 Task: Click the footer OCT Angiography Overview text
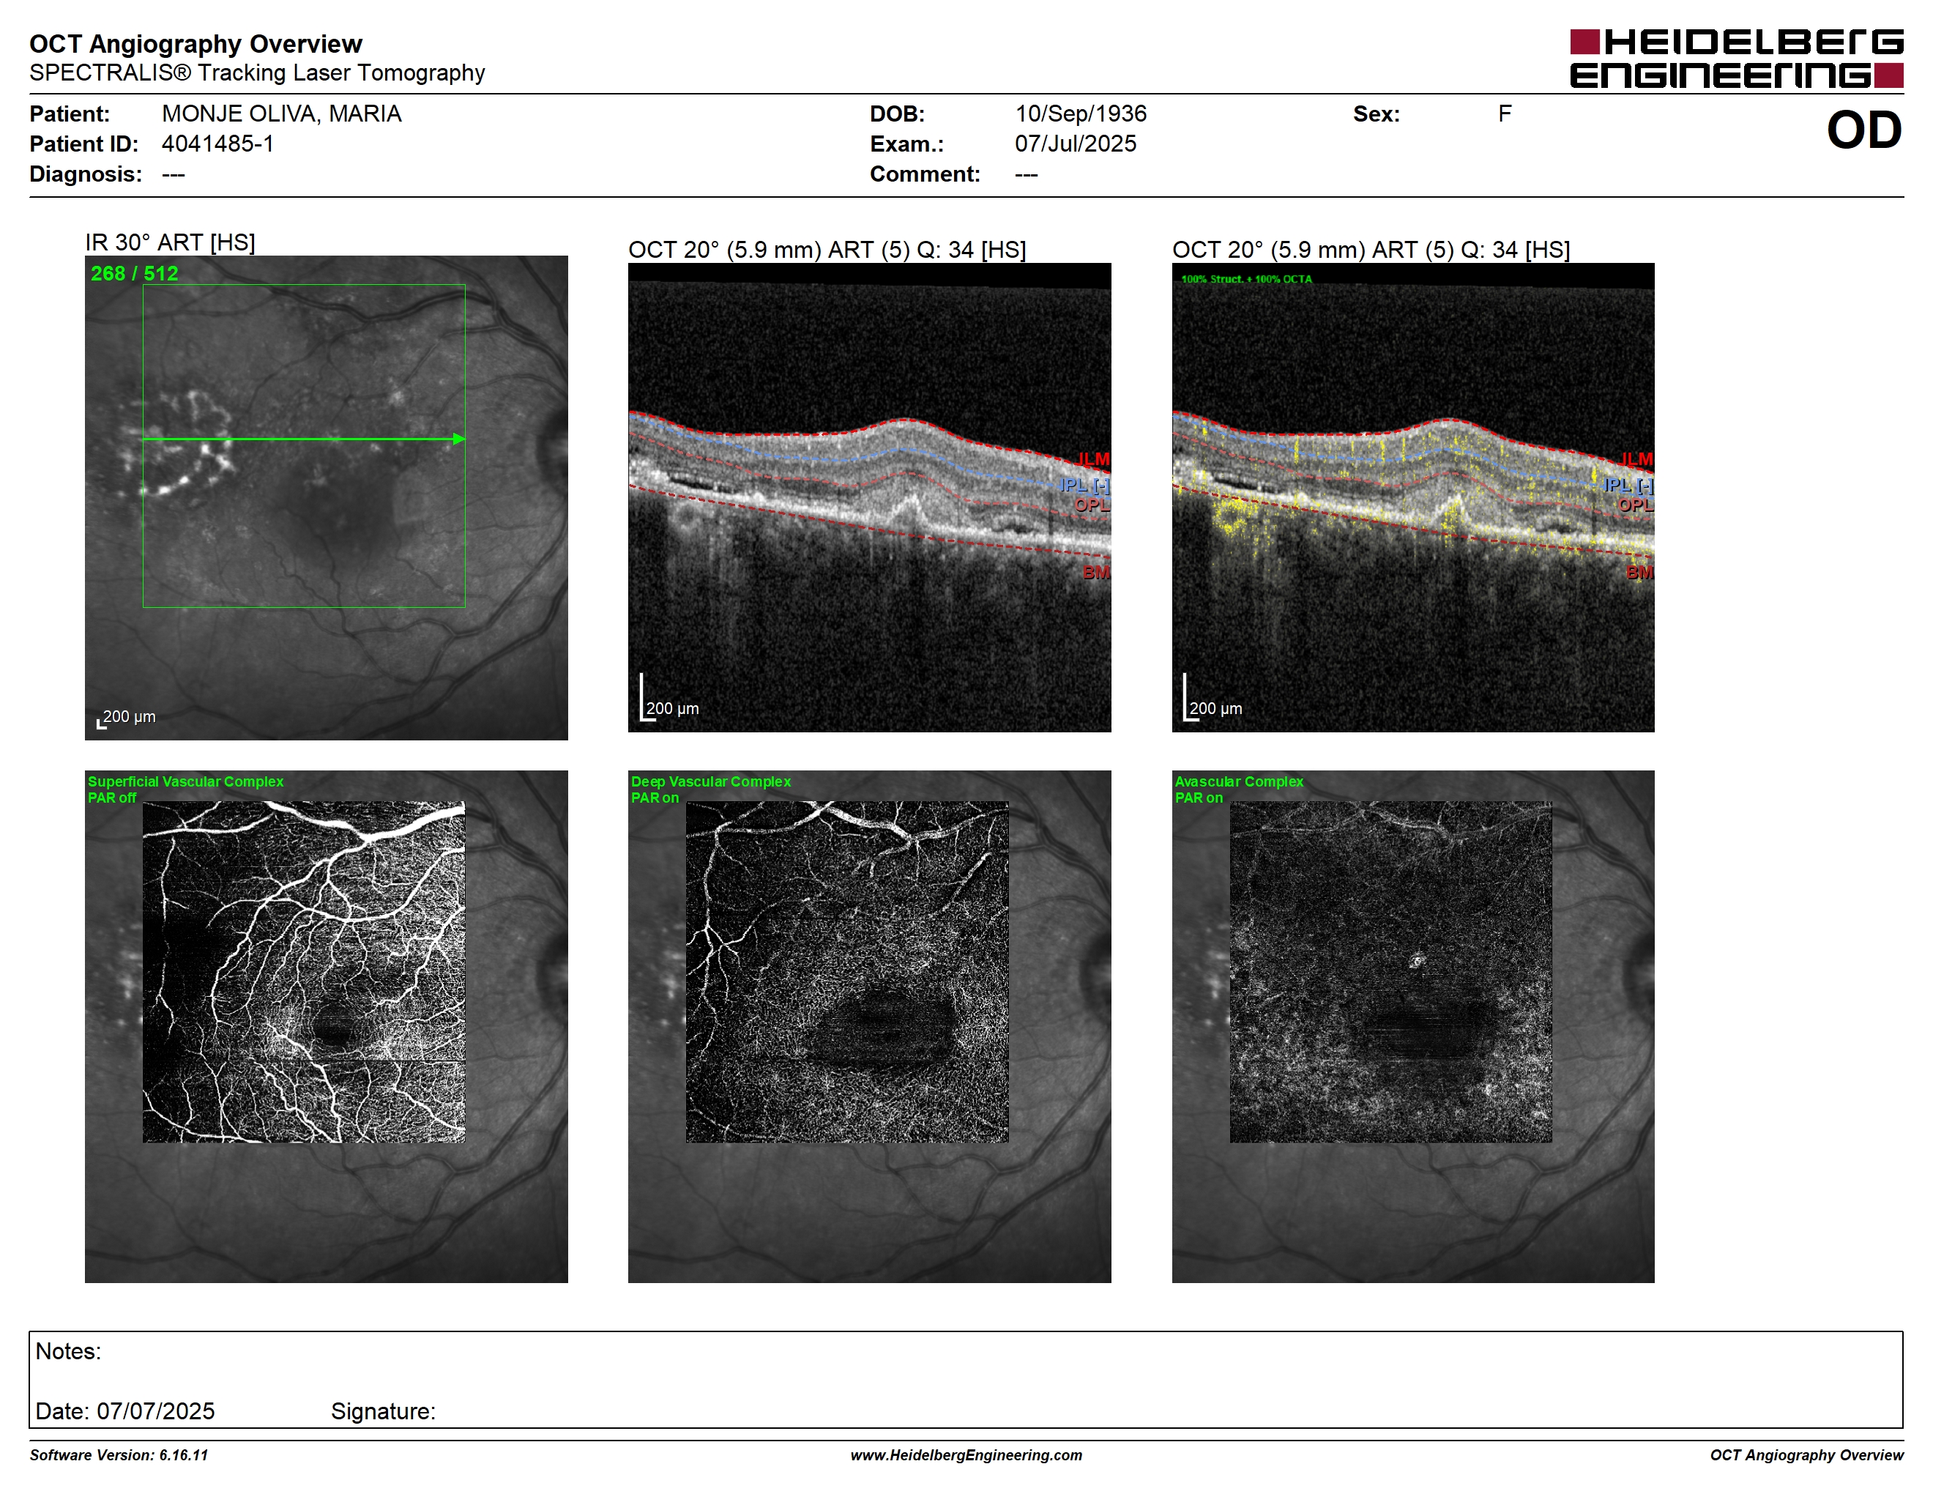click(x=1806, y=1455)
